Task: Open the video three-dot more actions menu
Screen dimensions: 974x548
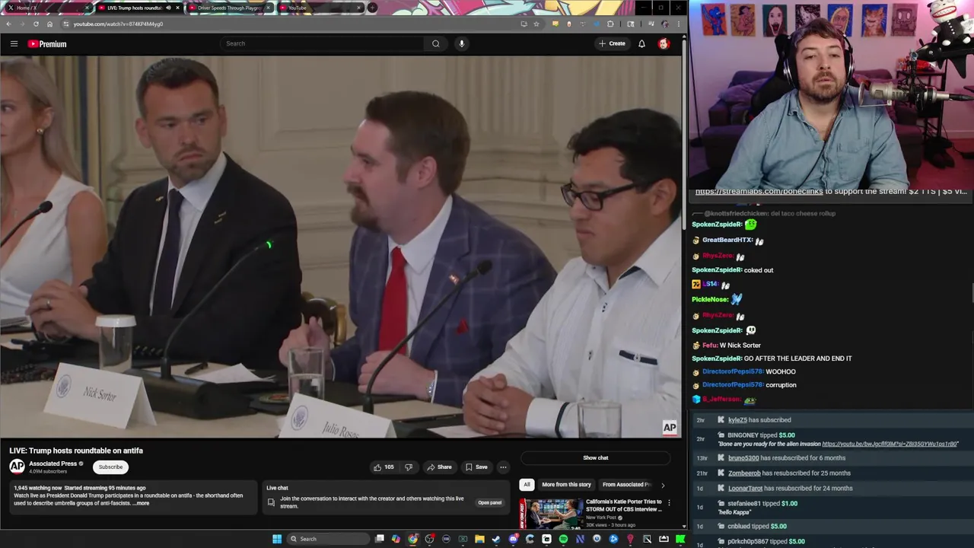Action: coord(503,467)
